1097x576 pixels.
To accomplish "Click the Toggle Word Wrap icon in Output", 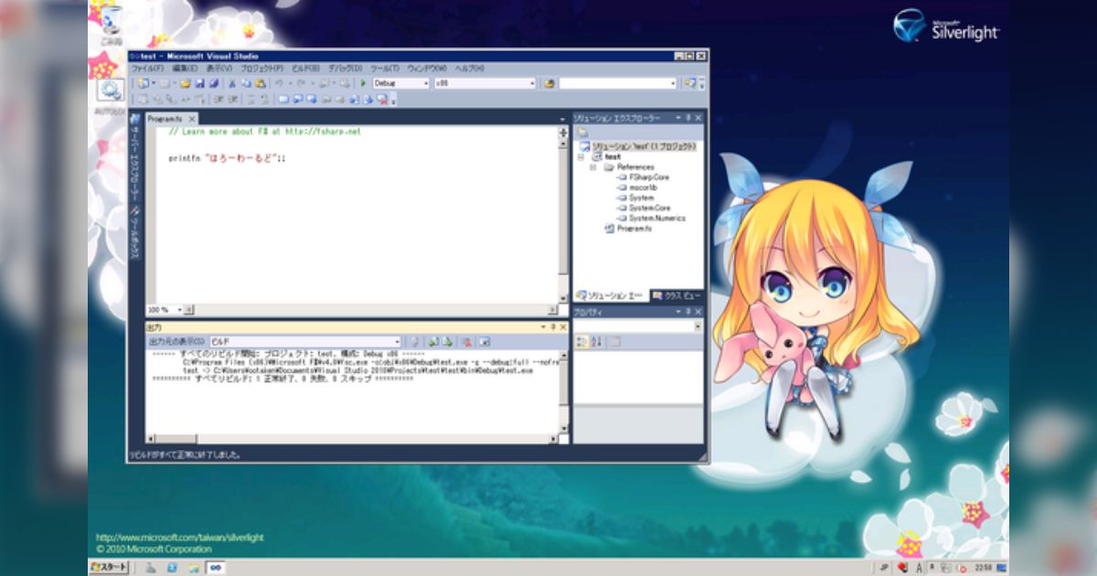I will point(484,341).
